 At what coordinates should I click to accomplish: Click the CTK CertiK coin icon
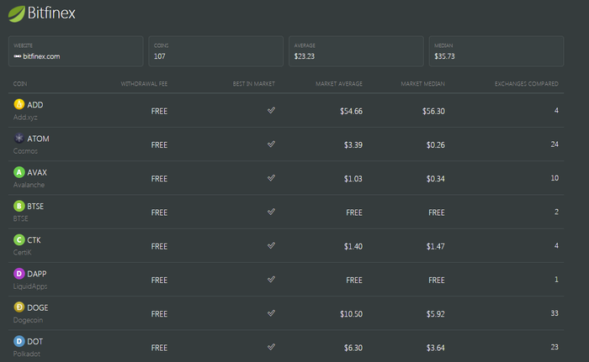pos(19,239)
